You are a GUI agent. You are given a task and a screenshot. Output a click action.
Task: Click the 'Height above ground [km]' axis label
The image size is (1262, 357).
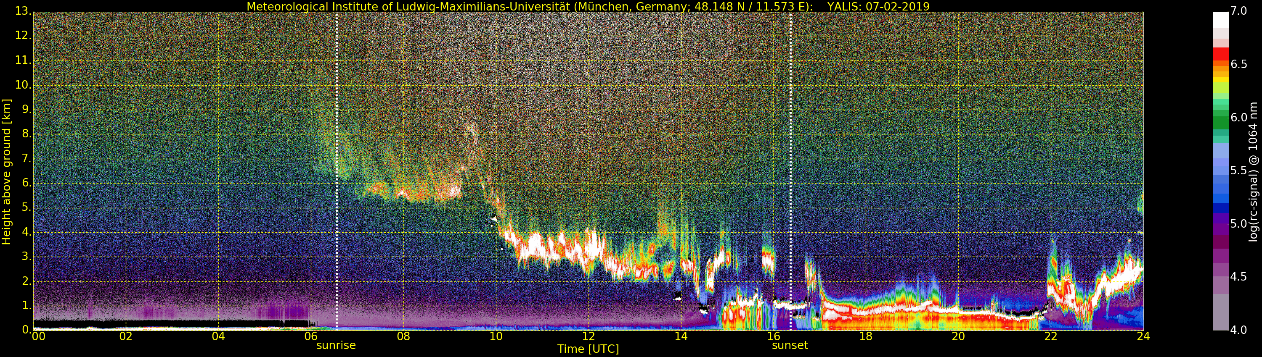(6, 172)
